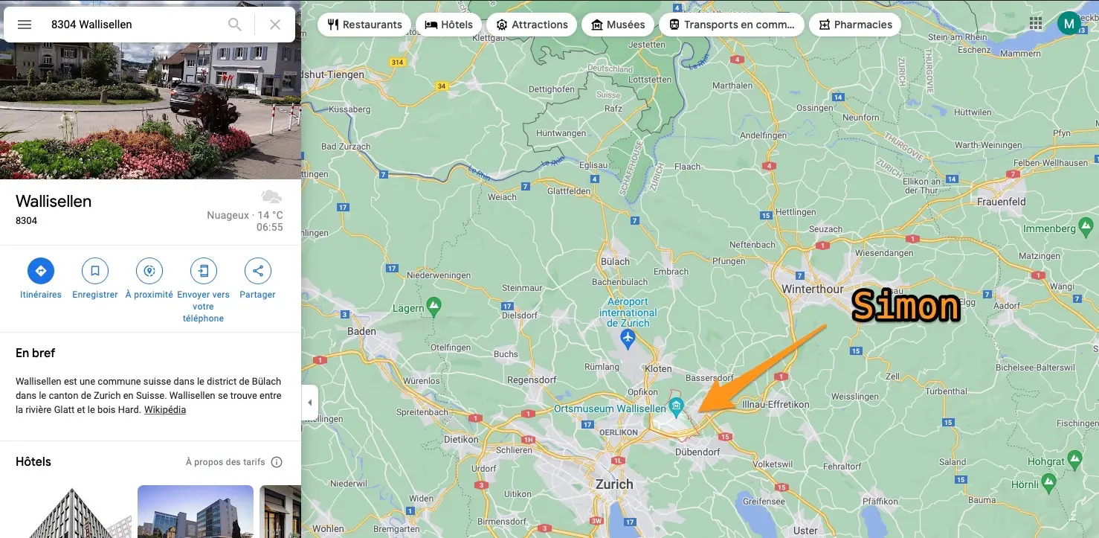Viewport: 1099px width, 538px height.
Task: Open the Google apps grid
Action: click(x=1036, y=24)
